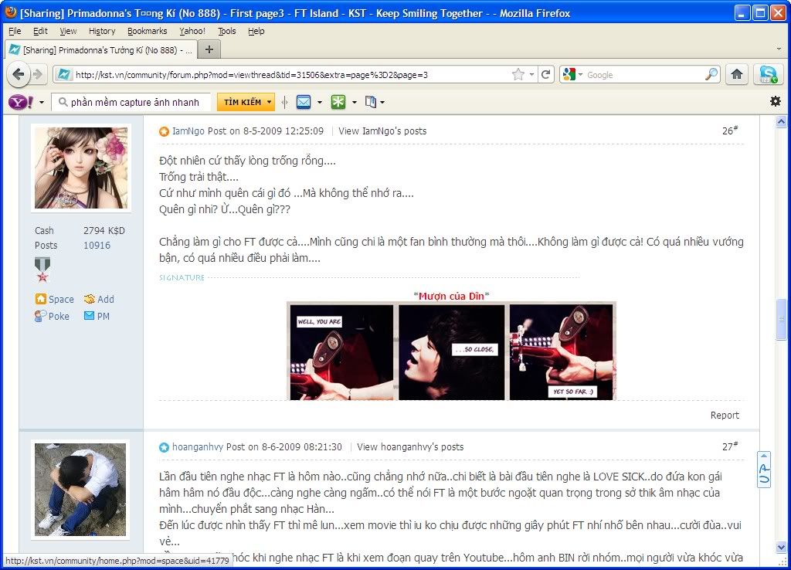
Task: Focus the URL address field
Action: click(291, 75)
